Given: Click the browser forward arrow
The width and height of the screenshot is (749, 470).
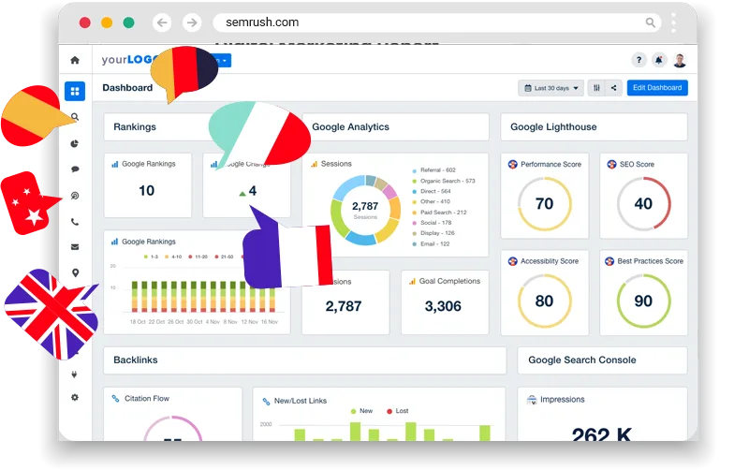Looking at the screenshot, I should [x=192, y=22].
